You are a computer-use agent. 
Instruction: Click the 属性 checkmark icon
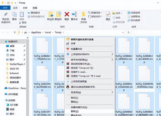coord(108,14)
